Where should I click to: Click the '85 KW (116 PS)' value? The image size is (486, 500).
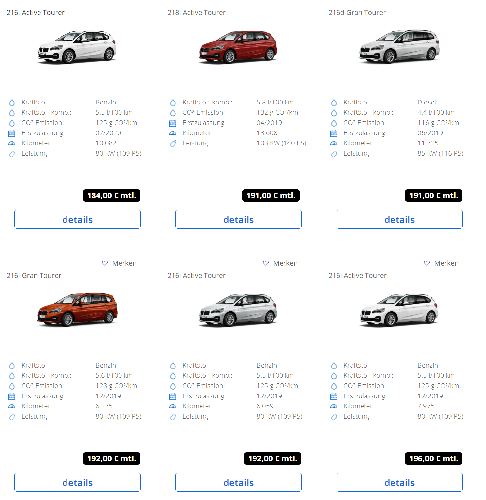click(x=441, y=153)
